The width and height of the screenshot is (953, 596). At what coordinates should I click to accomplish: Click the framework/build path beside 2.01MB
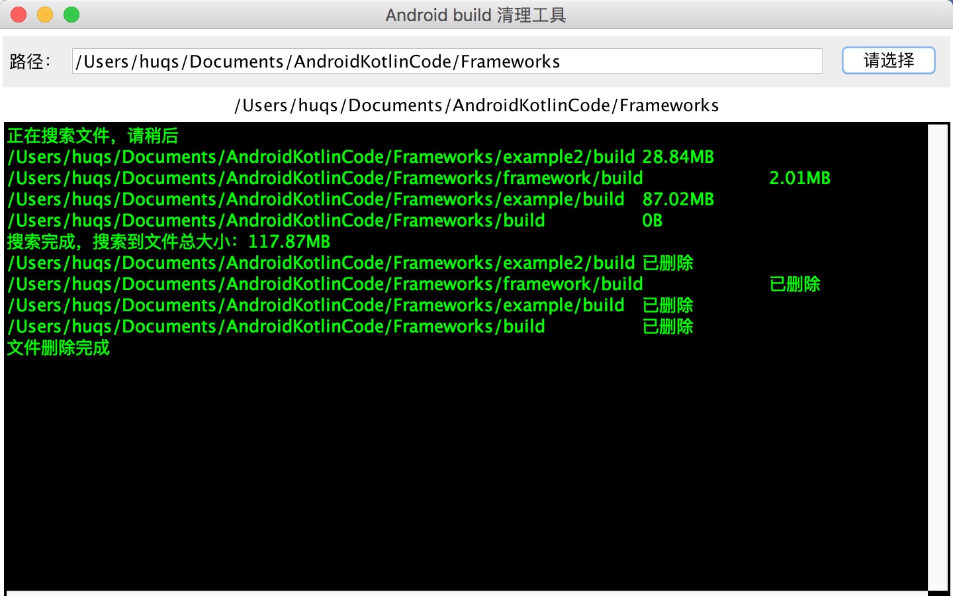click(325, 178)
